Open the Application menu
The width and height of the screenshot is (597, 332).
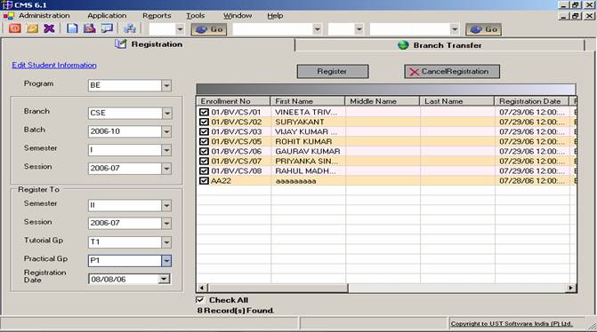point(107,16)
